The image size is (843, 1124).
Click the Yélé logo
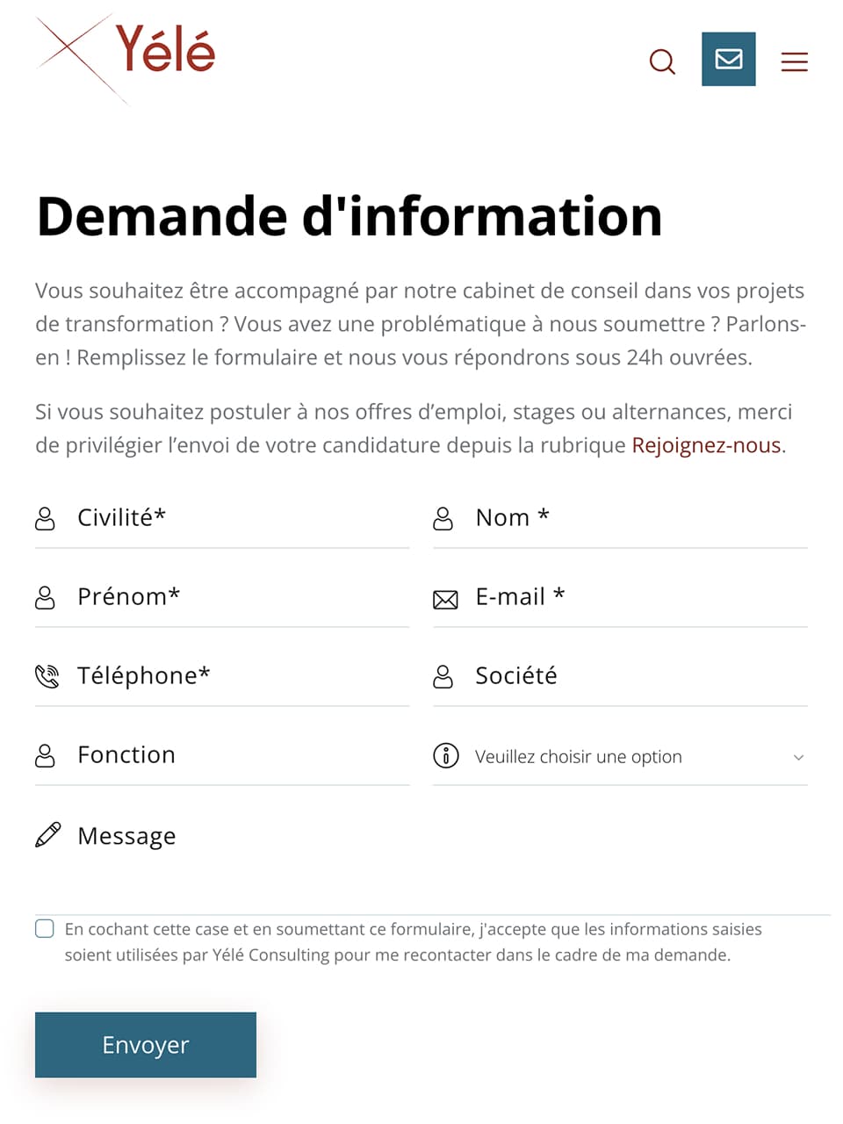(x=127, y=54)
